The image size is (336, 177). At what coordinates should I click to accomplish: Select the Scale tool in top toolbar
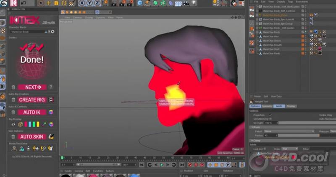tap(56, 3)
